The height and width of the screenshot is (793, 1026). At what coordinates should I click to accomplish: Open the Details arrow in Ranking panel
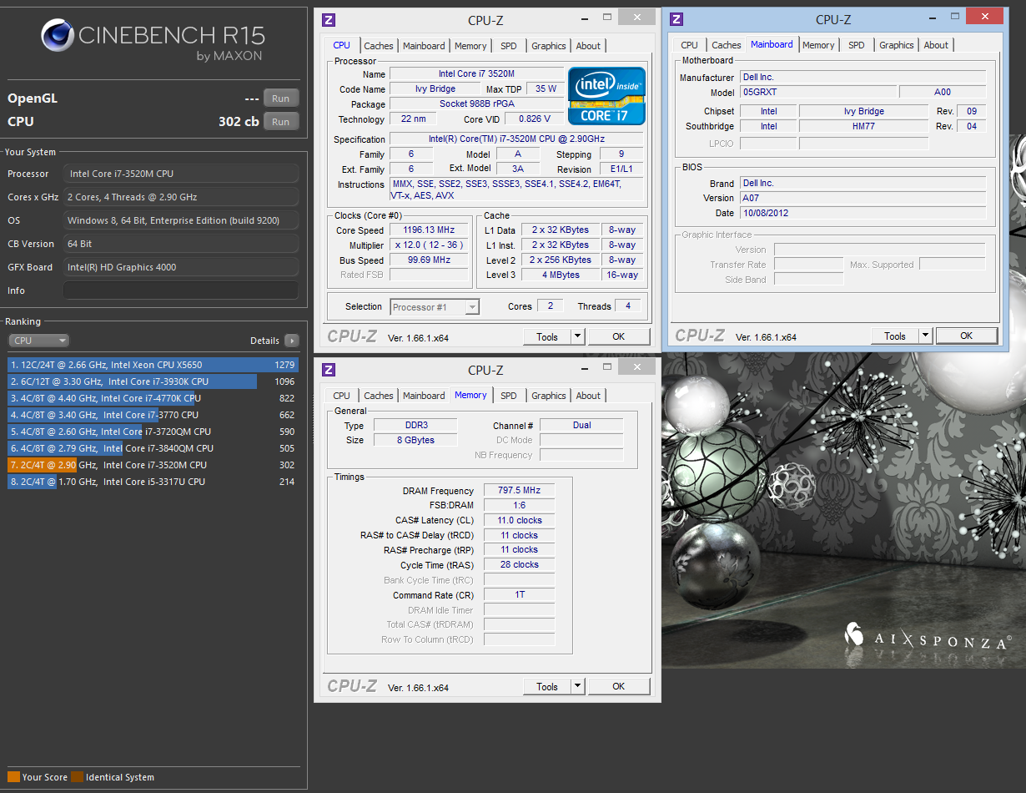[x=291, y=341]
